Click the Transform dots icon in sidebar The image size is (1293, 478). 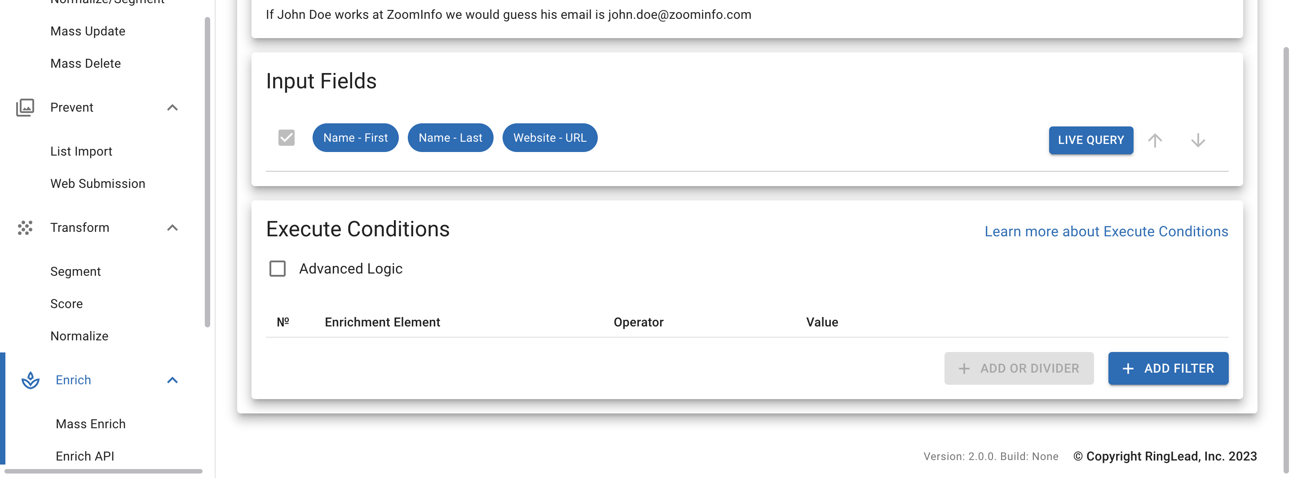pos(25,227)
